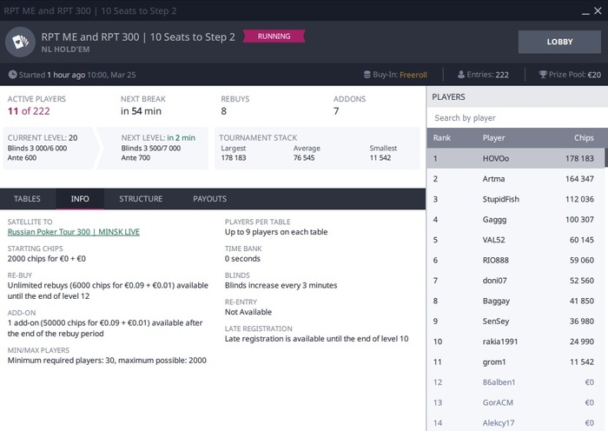608x431 pixels.
Task: Click the person icon next to Entries
Action: (461, 75)
